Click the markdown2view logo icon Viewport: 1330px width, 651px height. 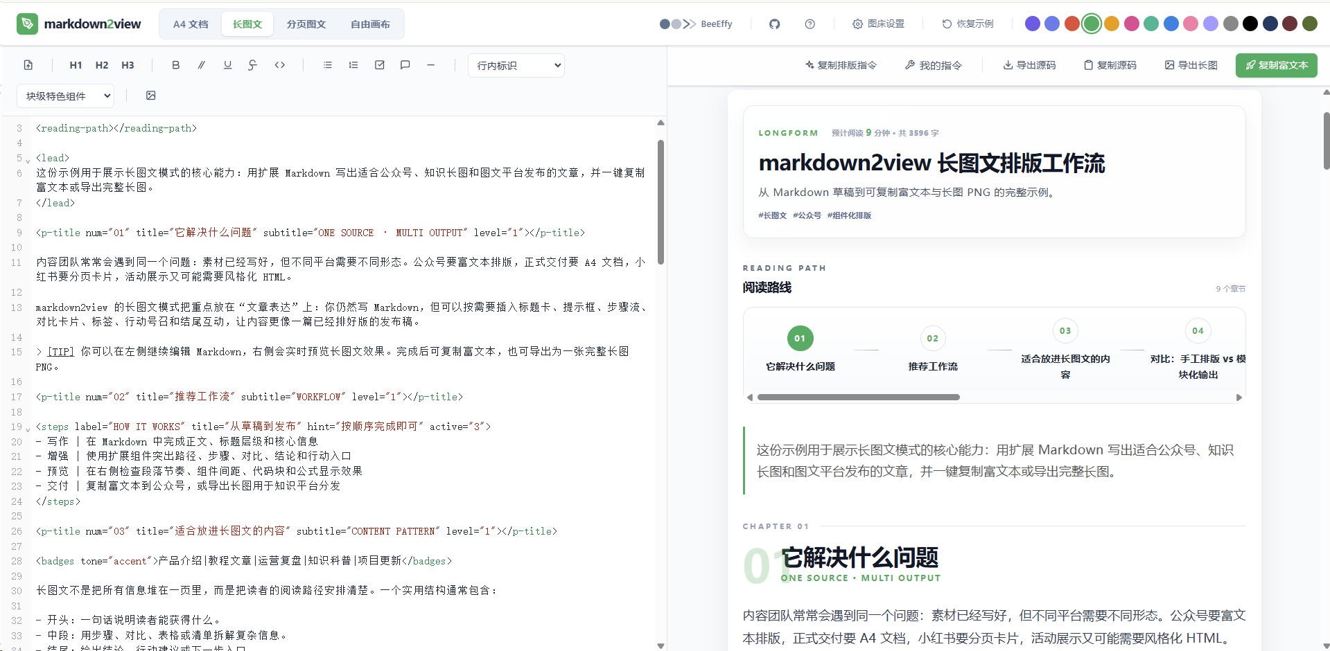pyautogui.click(x=27, y=24)
